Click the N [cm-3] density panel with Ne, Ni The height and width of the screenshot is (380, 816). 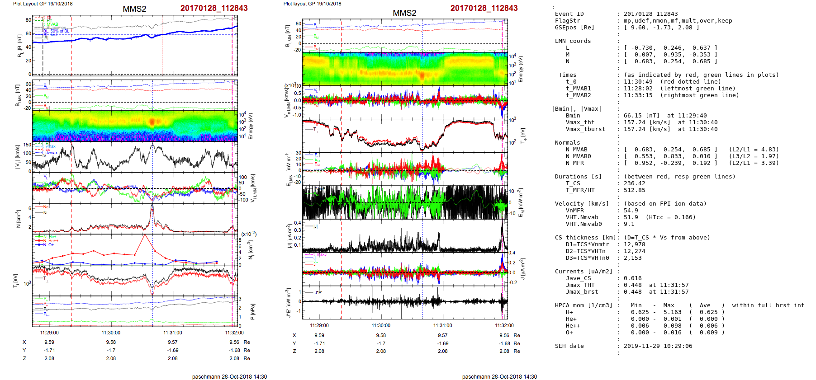tap(135, 218)
